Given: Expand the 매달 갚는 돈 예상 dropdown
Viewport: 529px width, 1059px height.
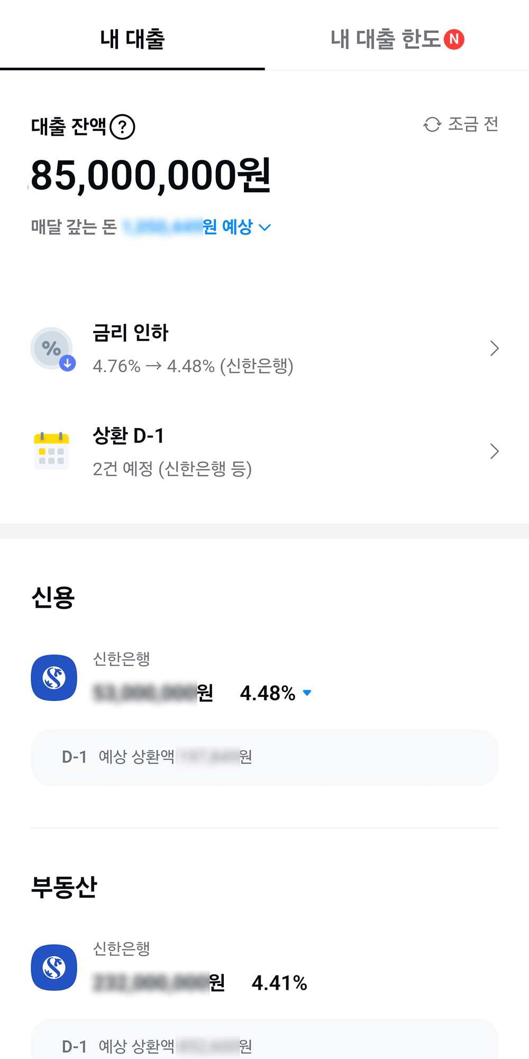Looking at the screenshot, I should point(265,228).
